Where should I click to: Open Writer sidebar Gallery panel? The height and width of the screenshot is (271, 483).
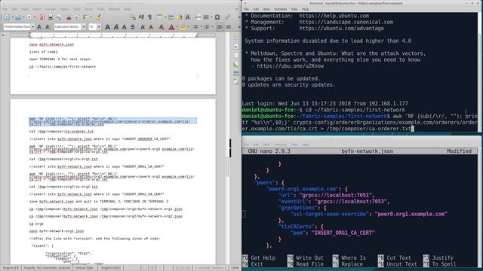pos(236,73)
